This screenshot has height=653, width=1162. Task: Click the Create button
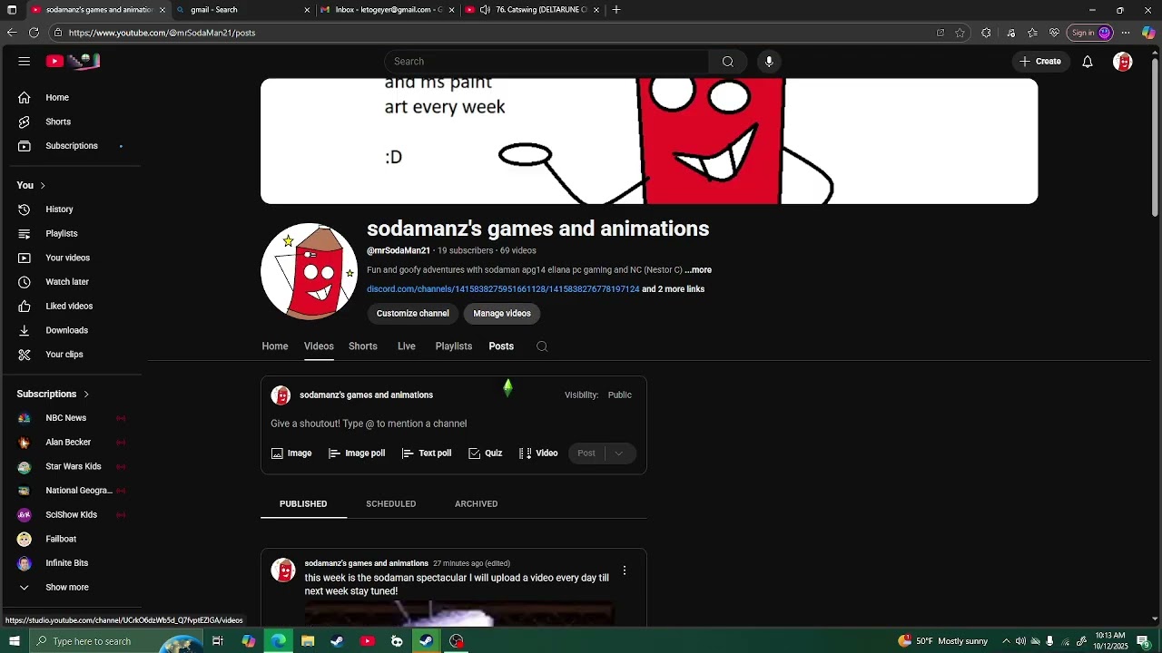point(1040,62)
